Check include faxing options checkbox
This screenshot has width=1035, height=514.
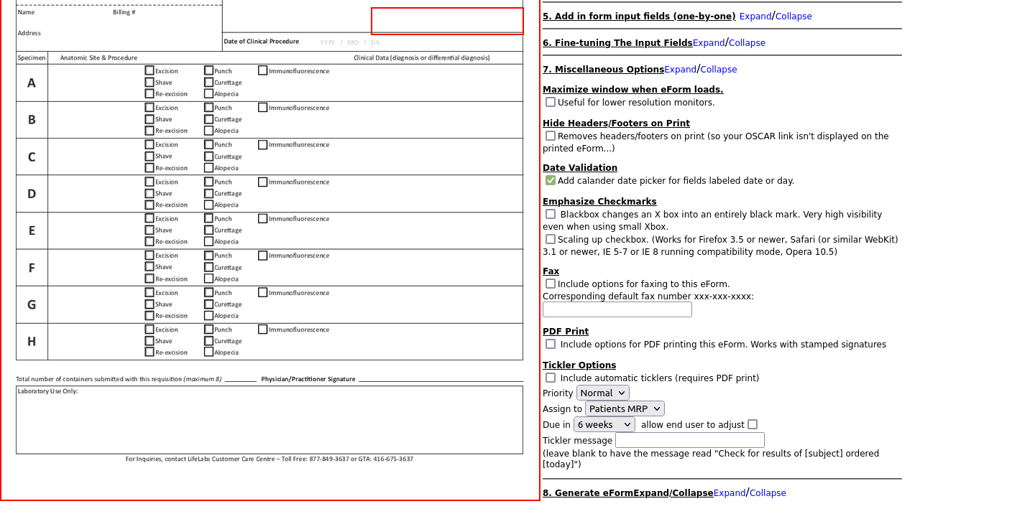[x=551, y=284]
